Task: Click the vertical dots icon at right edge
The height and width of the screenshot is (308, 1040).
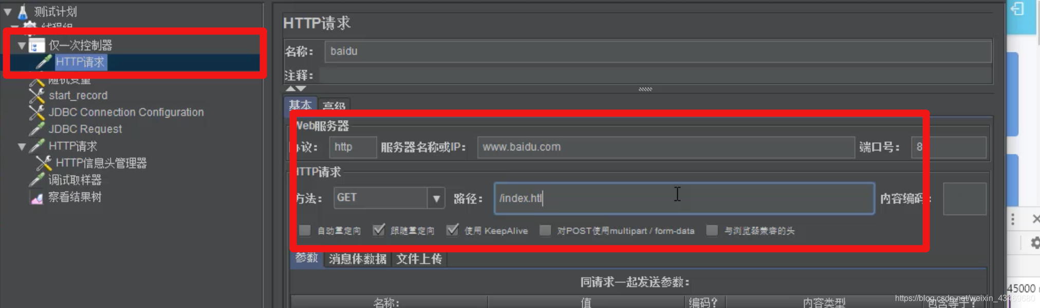Action: click(1013, 219)
